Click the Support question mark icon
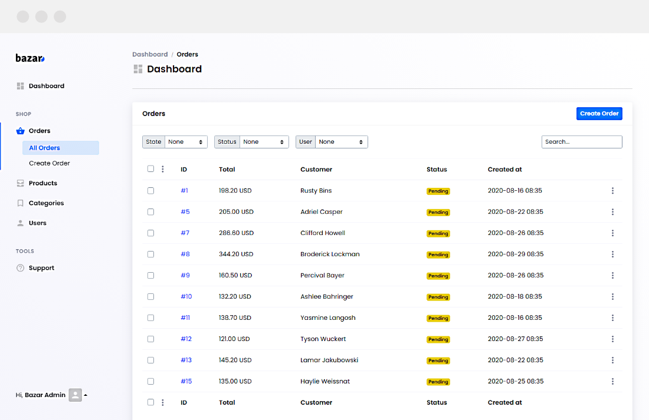The width and height of the screenshot is (649, 420). (x=20, y=268)
